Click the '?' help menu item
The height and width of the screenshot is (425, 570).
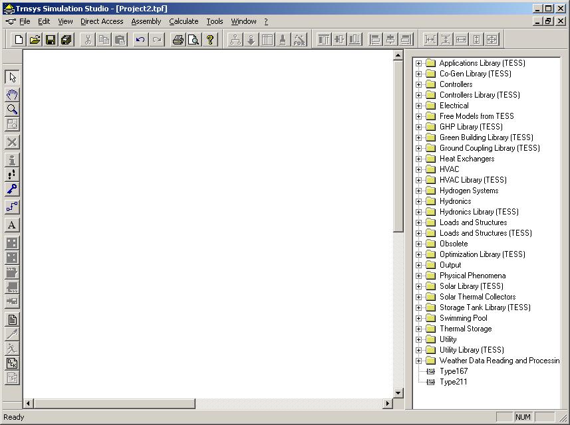266,21
